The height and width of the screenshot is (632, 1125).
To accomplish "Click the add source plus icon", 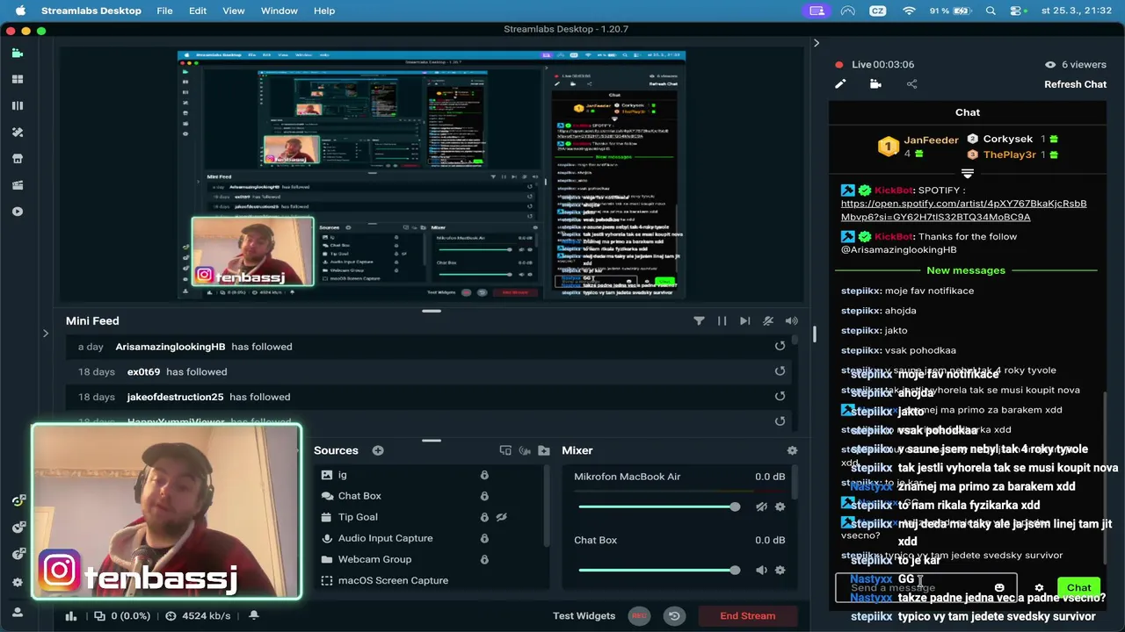I will (378, 450).
